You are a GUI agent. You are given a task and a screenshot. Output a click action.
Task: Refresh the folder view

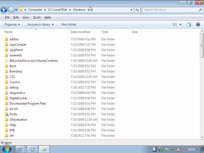(x=137, y=10)
